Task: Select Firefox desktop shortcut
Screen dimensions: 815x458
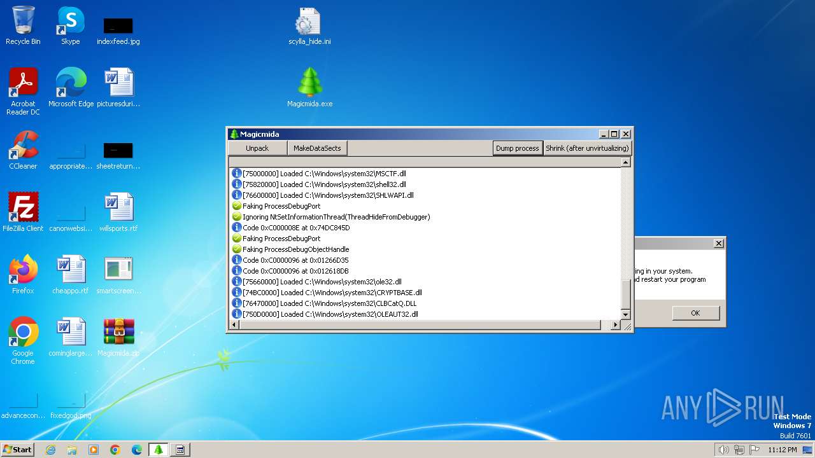Action: [23, 275]
